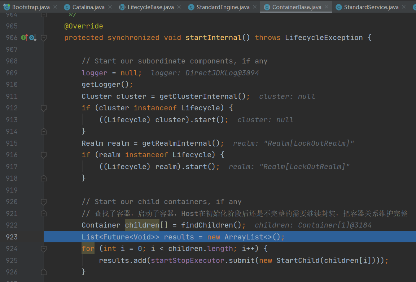This screenshot has height=282, width=416.
Task: Click the comment 'Start our subordinate components, if any'
Action: coord(175,61)
